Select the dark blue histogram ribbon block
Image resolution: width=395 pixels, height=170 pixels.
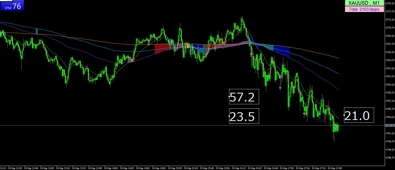pos(282,51)
